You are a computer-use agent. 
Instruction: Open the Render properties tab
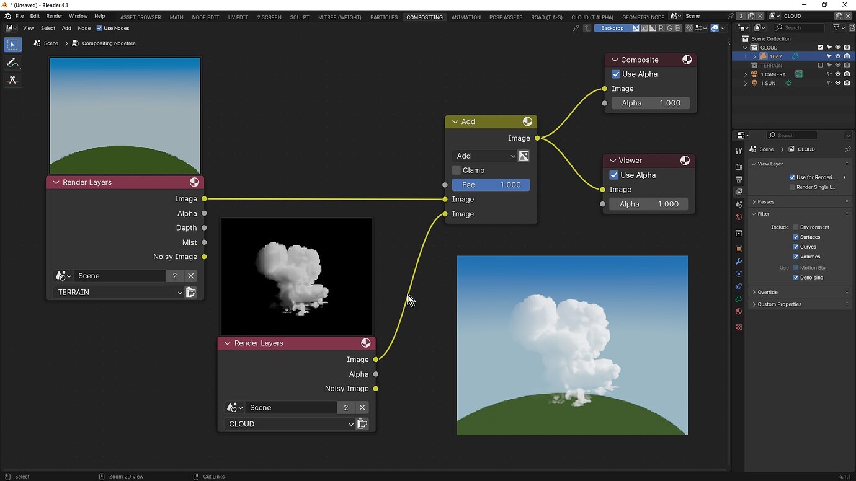point(738,167)
